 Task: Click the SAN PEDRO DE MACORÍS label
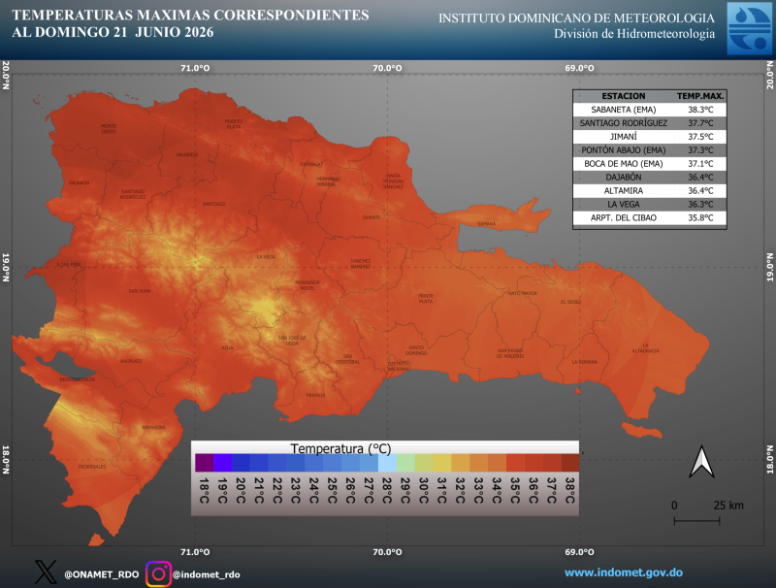click(x=510, y=353)
